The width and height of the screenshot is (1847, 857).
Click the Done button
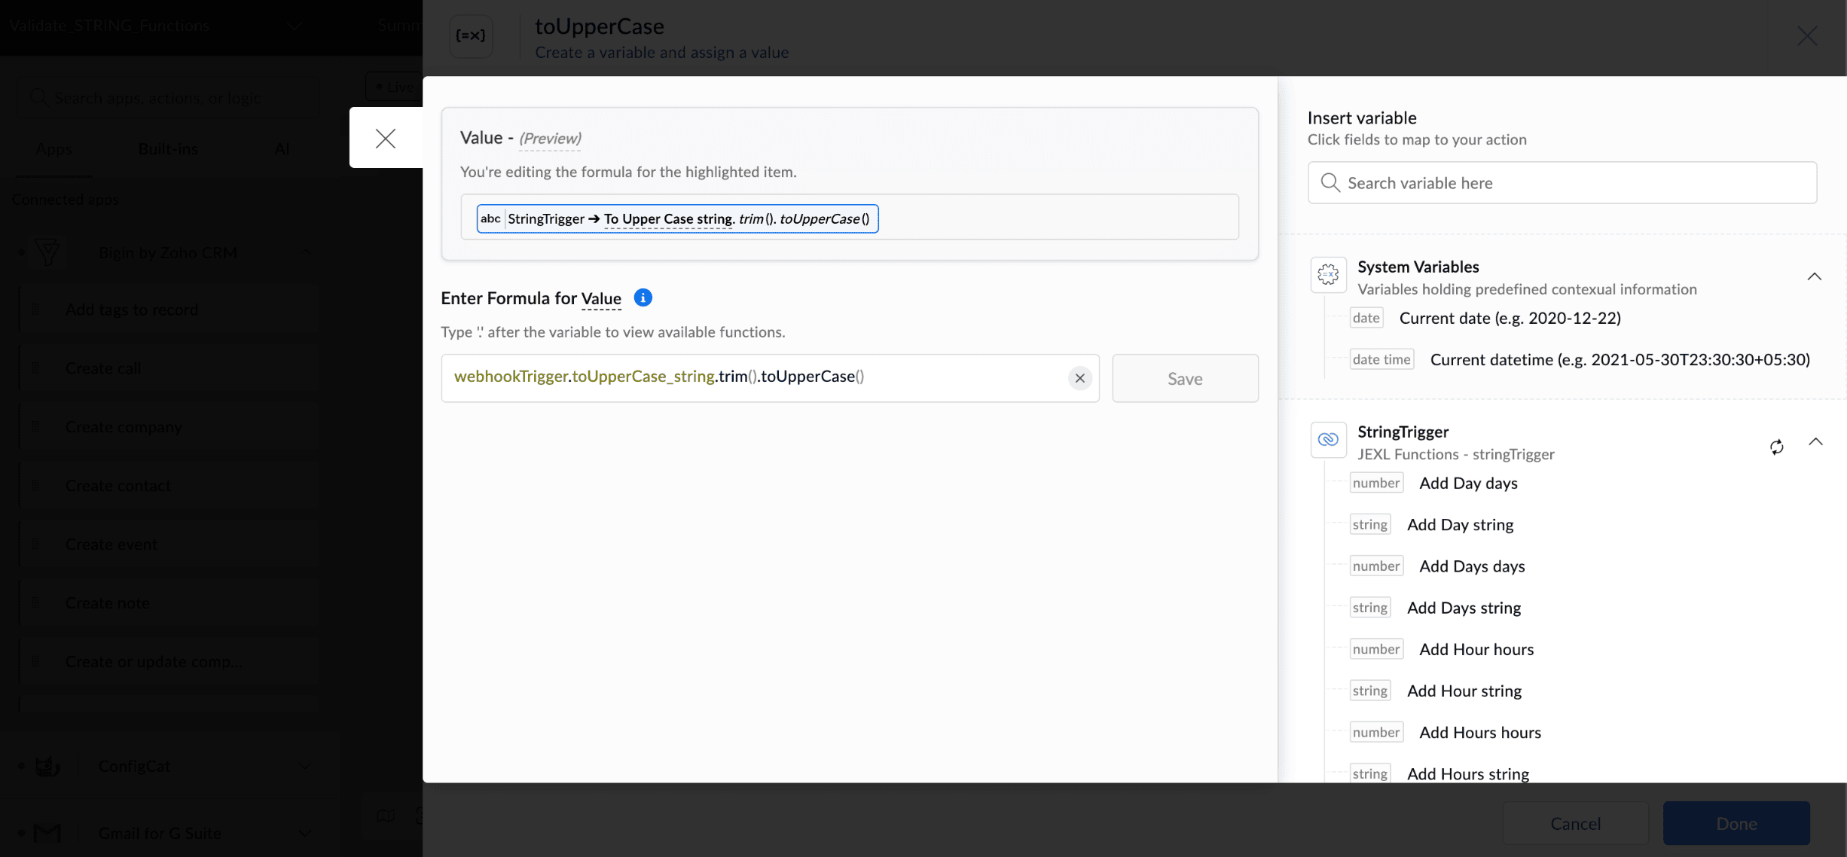point(1736,823)
